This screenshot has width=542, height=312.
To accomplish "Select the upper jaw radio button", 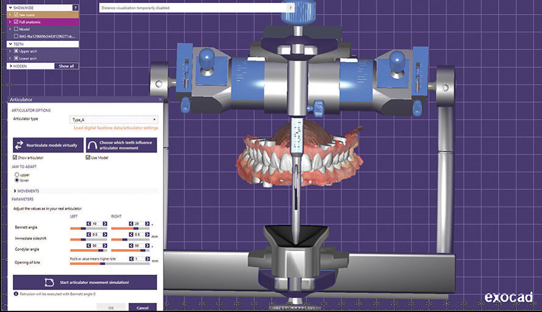I will coord(17,175).
